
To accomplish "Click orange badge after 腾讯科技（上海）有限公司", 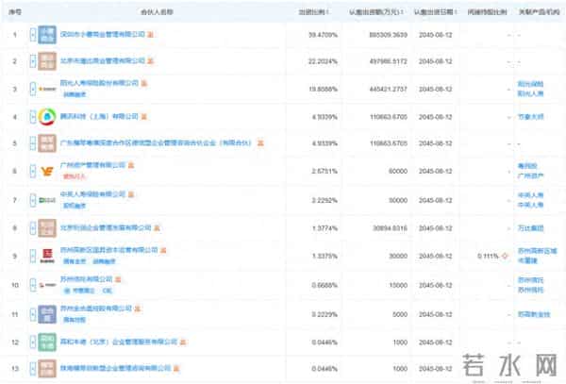I will (x=144, y=117).
